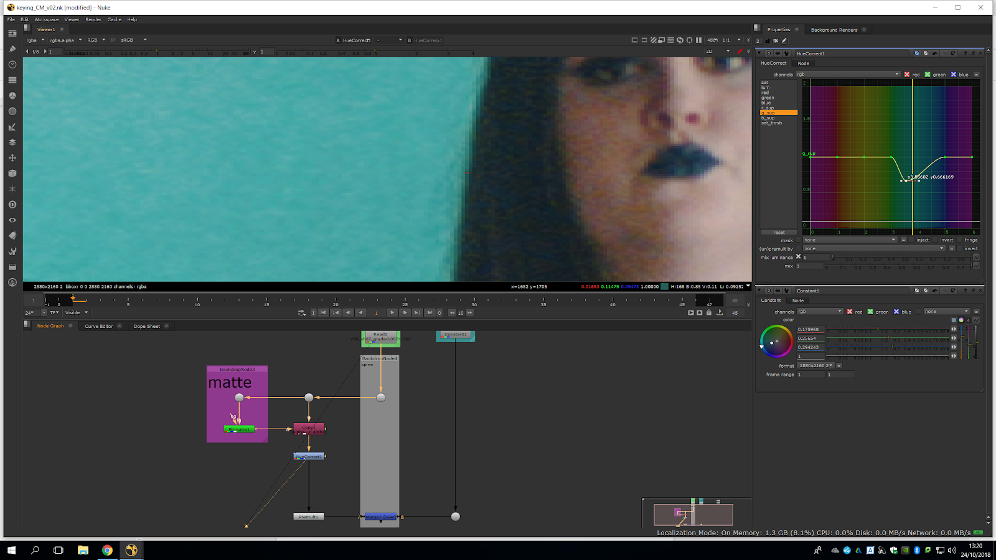Select the sat_thrsh curve in the list
Screen dimensions: 996x560
[771, 123]
